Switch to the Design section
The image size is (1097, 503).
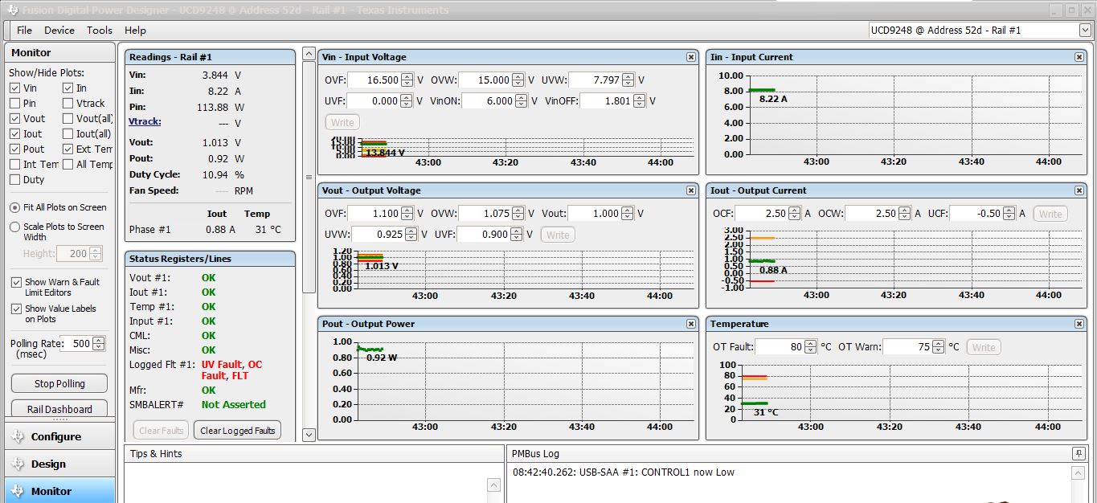[60, 464]
